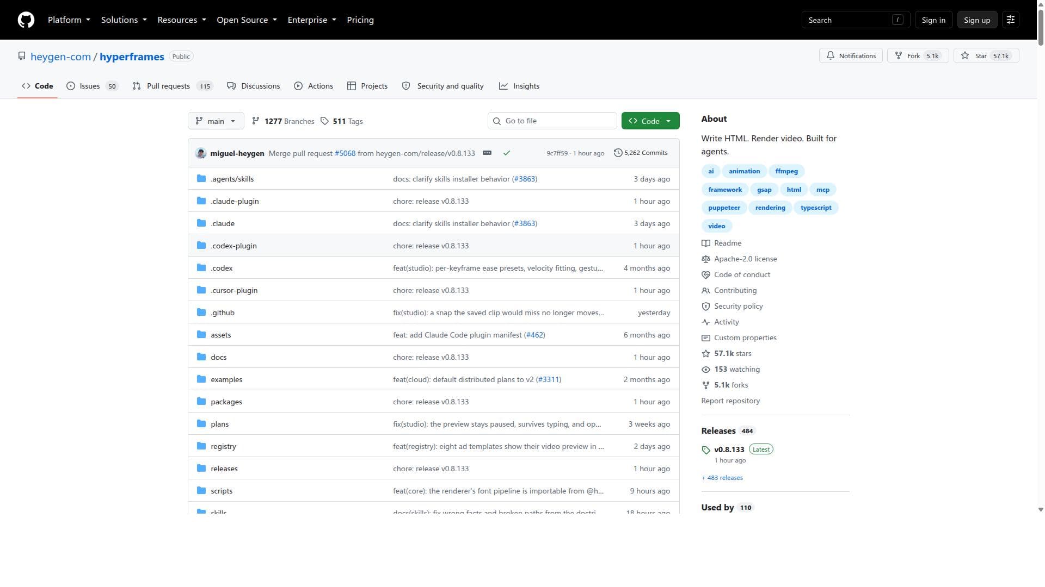1045x587 pixels.
Task: Click the Go to file search field
Action: tap(552, 121)
